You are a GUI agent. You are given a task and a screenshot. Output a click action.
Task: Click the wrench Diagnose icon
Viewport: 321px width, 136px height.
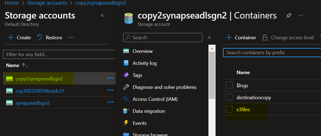(126, 87)
